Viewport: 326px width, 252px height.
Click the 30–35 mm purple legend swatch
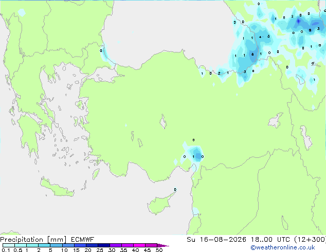(116, 245)
